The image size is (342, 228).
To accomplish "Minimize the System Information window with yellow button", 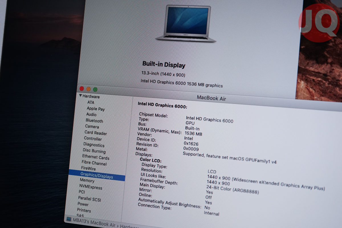I will click(88, 89).
